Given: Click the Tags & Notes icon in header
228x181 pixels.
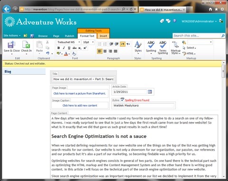Looking at the screenshot, I should pos(168,21).
